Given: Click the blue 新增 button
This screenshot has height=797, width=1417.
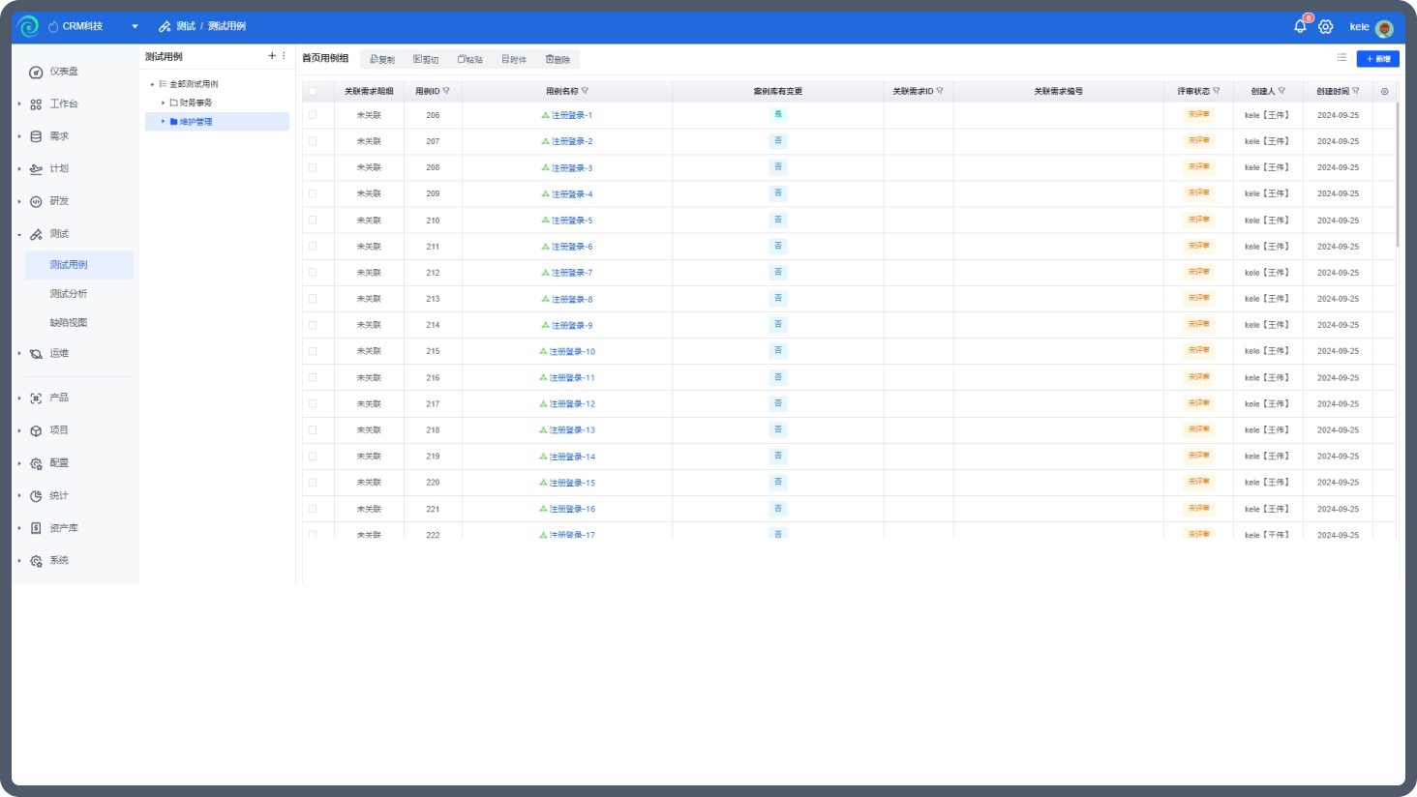Looking at the screenshot, I should pos(1377,59).
